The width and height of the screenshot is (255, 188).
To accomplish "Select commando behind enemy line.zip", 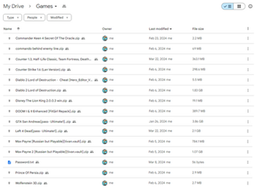I will (39, 49).
